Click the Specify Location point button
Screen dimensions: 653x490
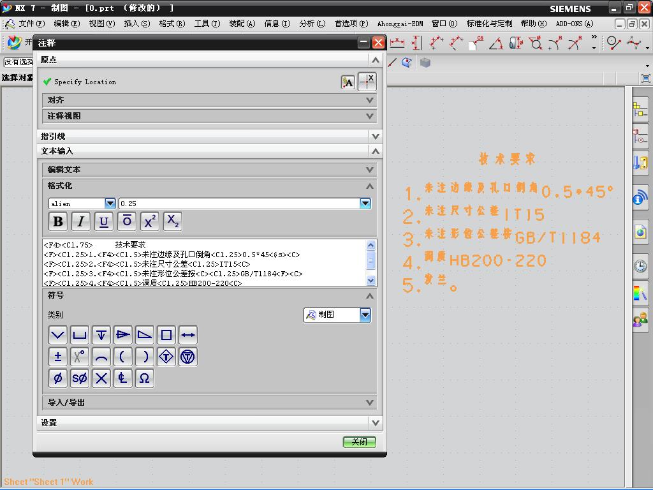pyautogui.click(x=367, y=82)
